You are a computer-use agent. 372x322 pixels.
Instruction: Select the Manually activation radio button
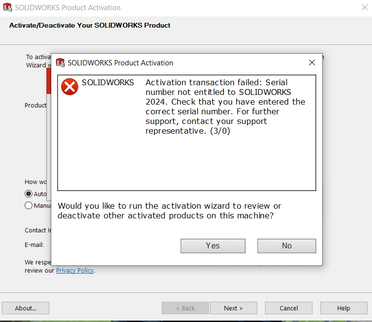point(29,205)
